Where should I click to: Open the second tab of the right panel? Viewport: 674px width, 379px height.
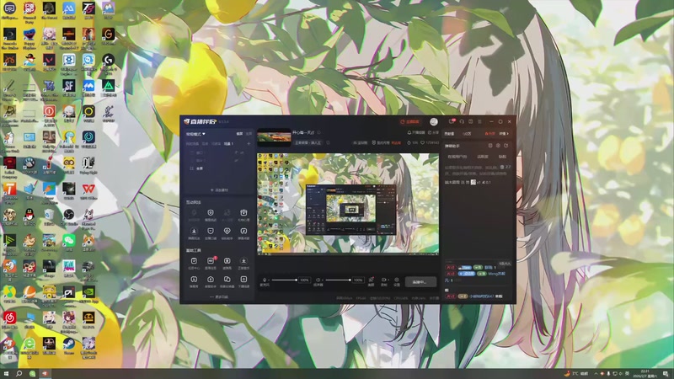[x=467, y=134]
